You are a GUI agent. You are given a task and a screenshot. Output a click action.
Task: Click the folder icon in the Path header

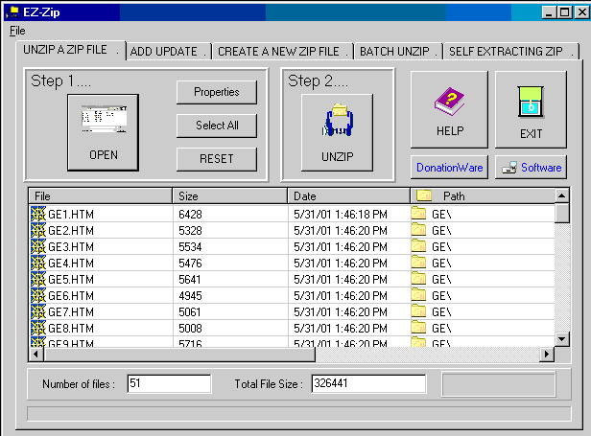coord(424,195)
